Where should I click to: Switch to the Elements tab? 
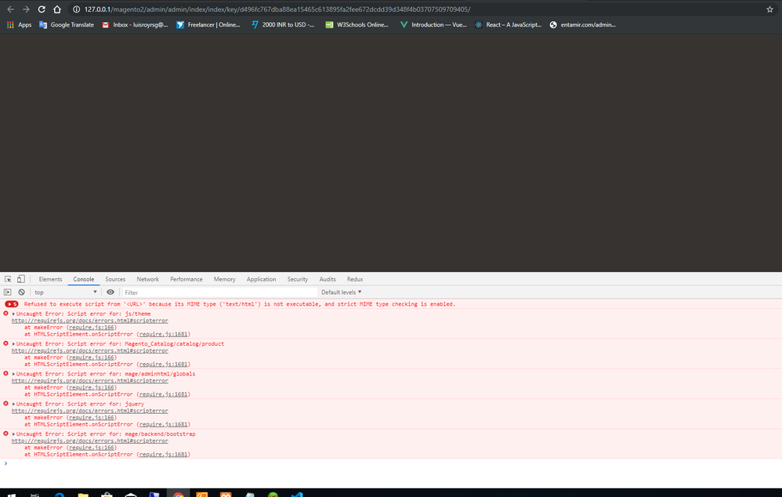pos(50,279)
